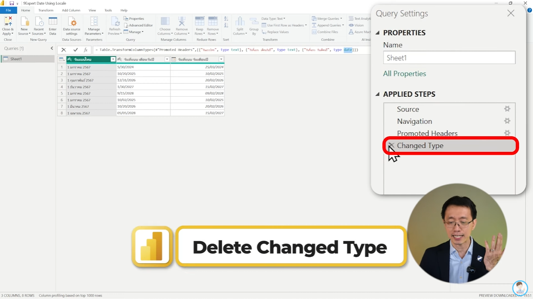Open the Data Type: Text dropdown

[273, 18]
